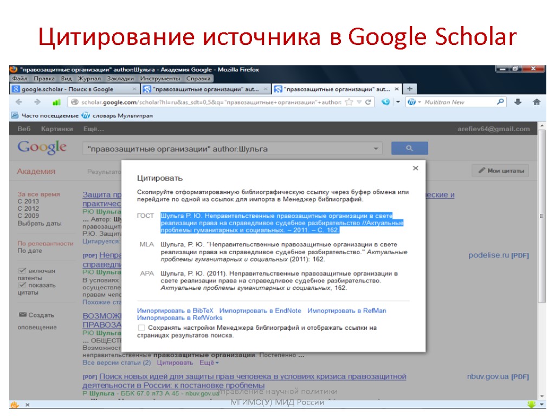Click Импортировать в EndNote link

click(x=260, y=310)
